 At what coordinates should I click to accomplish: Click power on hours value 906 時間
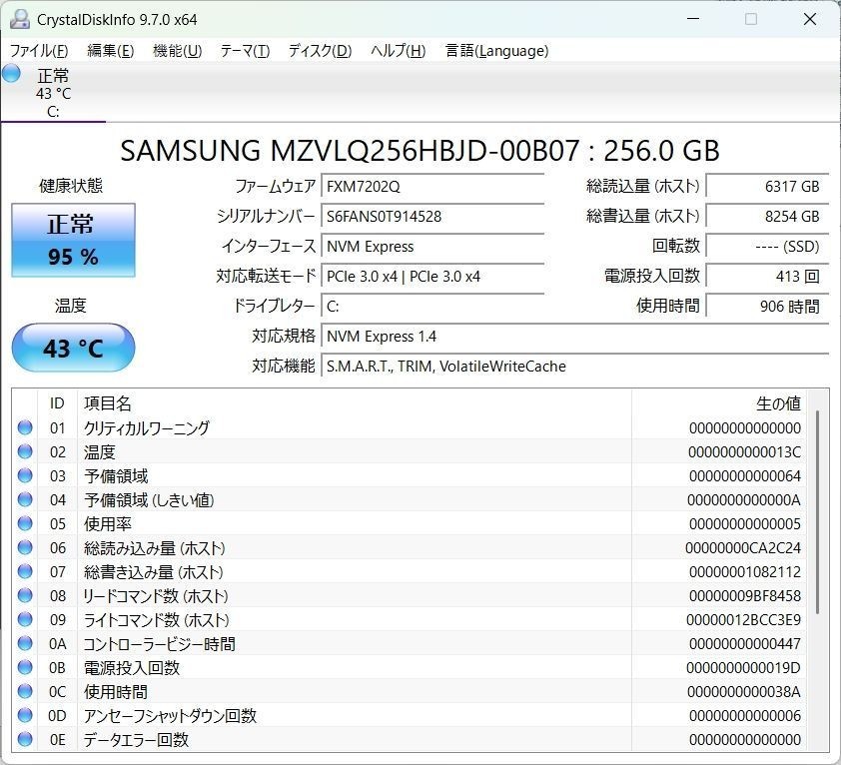(767, 307)
